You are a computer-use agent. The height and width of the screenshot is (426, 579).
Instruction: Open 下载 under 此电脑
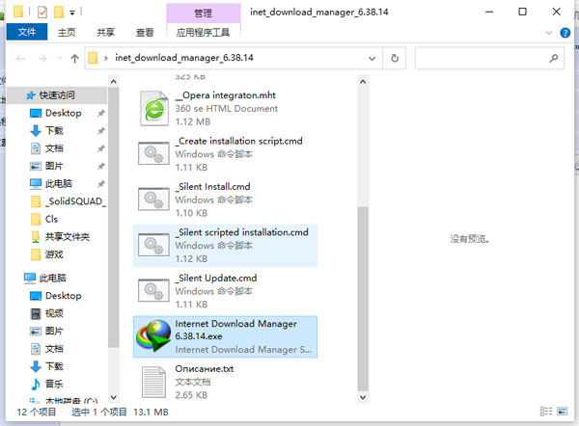pos(54,366)
